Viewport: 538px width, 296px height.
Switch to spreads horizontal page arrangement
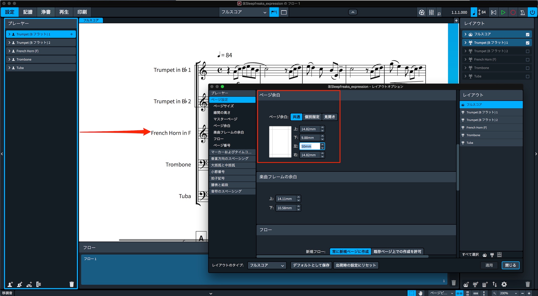[x=459, y=293]
